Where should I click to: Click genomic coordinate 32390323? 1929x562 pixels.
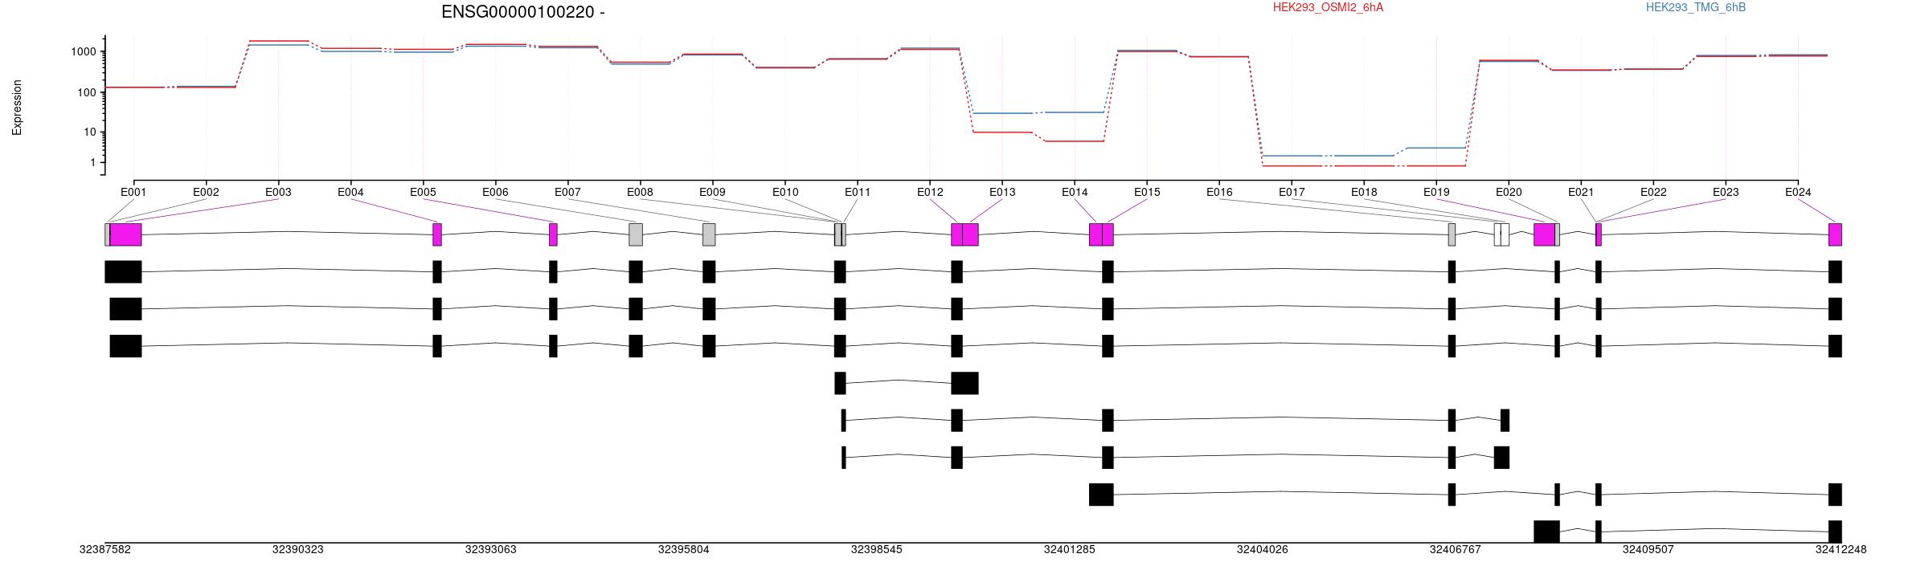(x=298, y=550)
